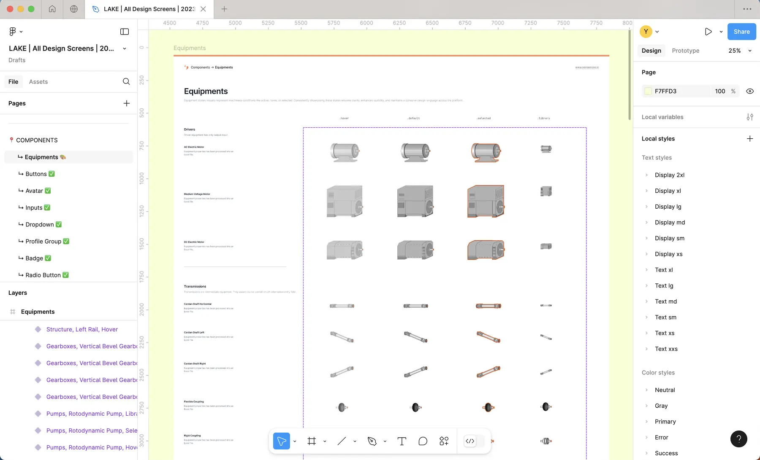Open the globe community icon

pyautogui.click(x=74, y=9)
